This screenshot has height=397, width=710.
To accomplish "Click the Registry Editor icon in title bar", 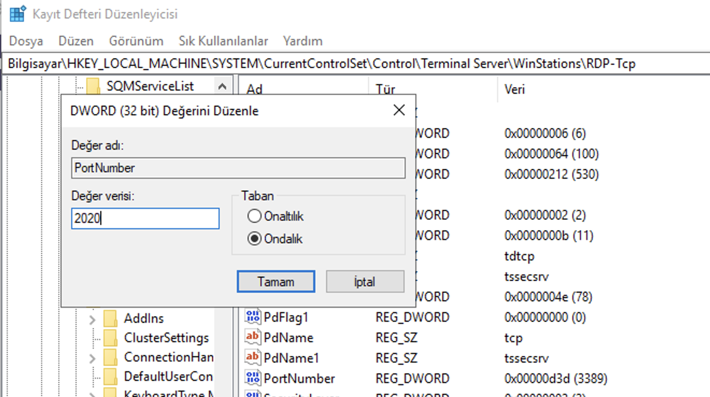I will [x=18, y=13].
